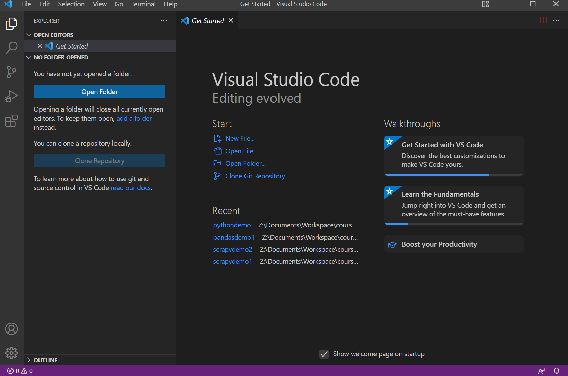This screenshot has width=568, height=376.
Task: Click the read our docs link
Action: click(x=131, y=188)
